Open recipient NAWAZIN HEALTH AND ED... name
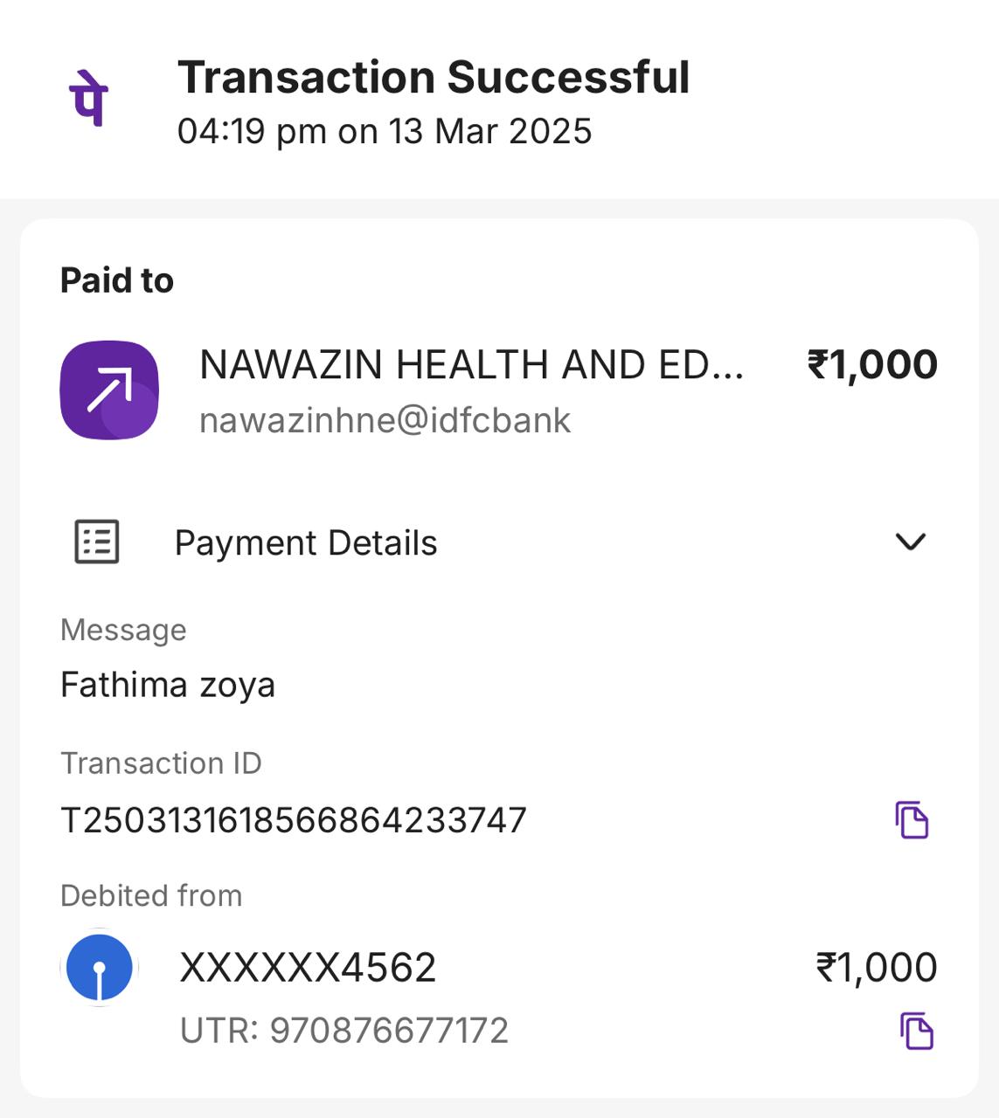The width and height of the screenshot is (999, 1118). pyautogui.click(x=471, y=365)
